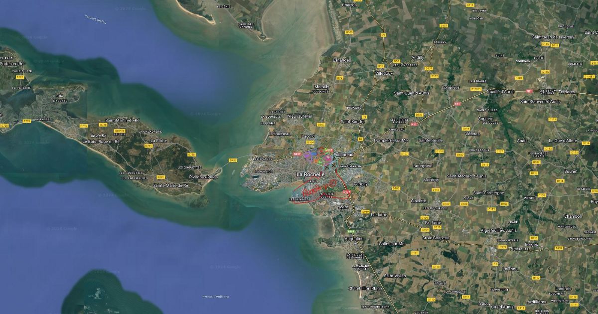Click the D201 road shield
Viewport: 598px width, 314px height.
pos(160,177)
